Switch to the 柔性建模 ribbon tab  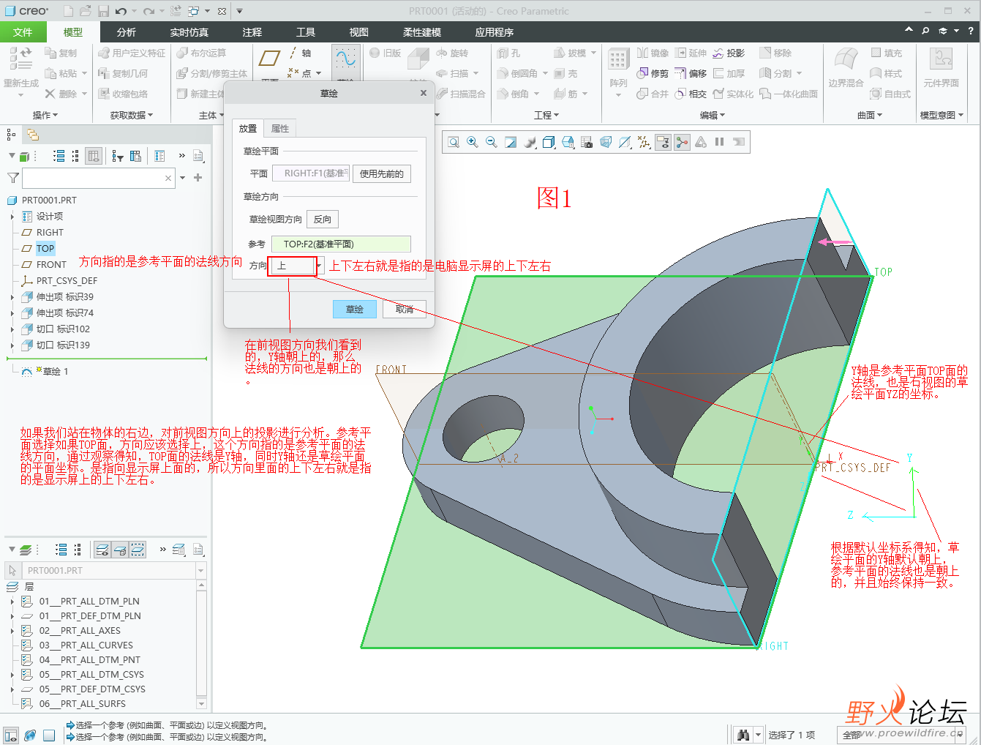click(422, 32)
